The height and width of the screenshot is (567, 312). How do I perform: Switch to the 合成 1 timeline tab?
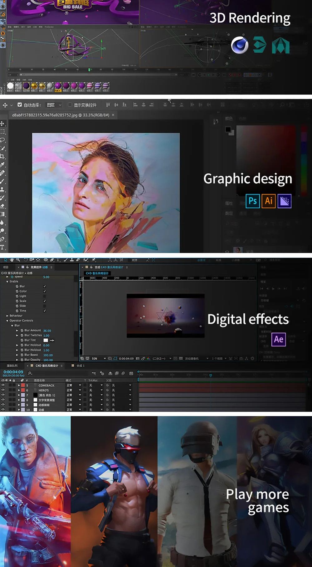coord(80,366)
